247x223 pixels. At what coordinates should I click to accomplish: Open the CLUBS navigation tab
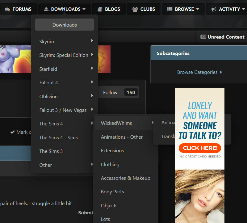click(x=144, y=9)
